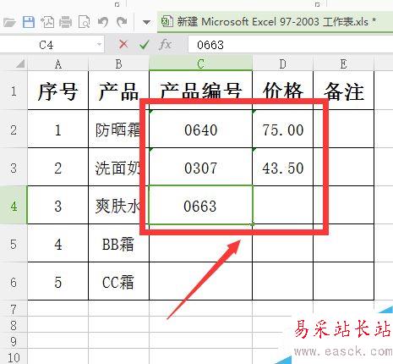Screen dimensions: 393x364
Task: Click the 价格 header cell
Action: 282,91
